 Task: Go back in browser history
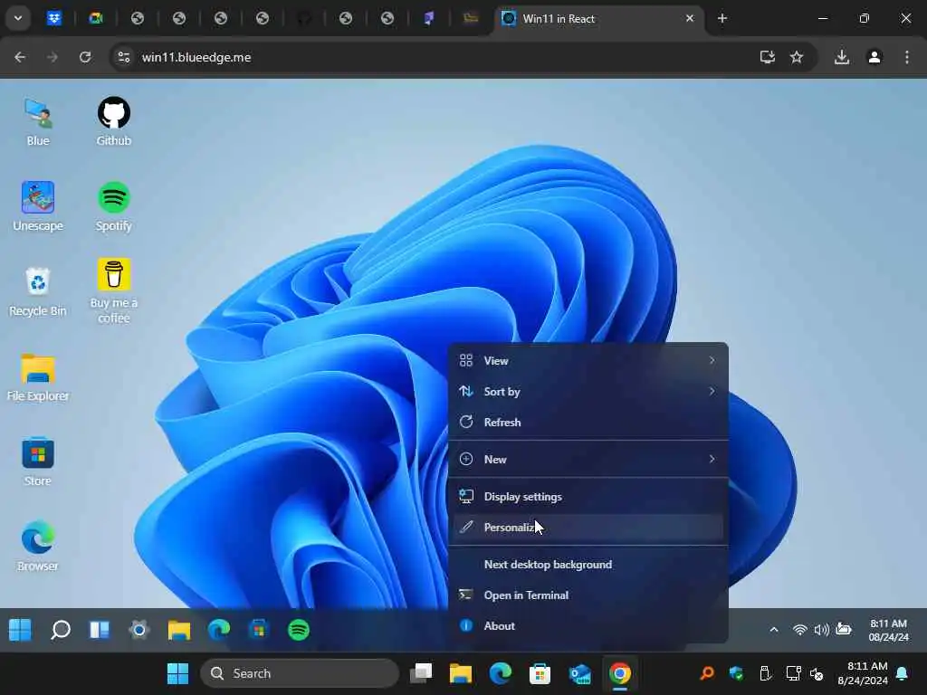tap(20, 57)
